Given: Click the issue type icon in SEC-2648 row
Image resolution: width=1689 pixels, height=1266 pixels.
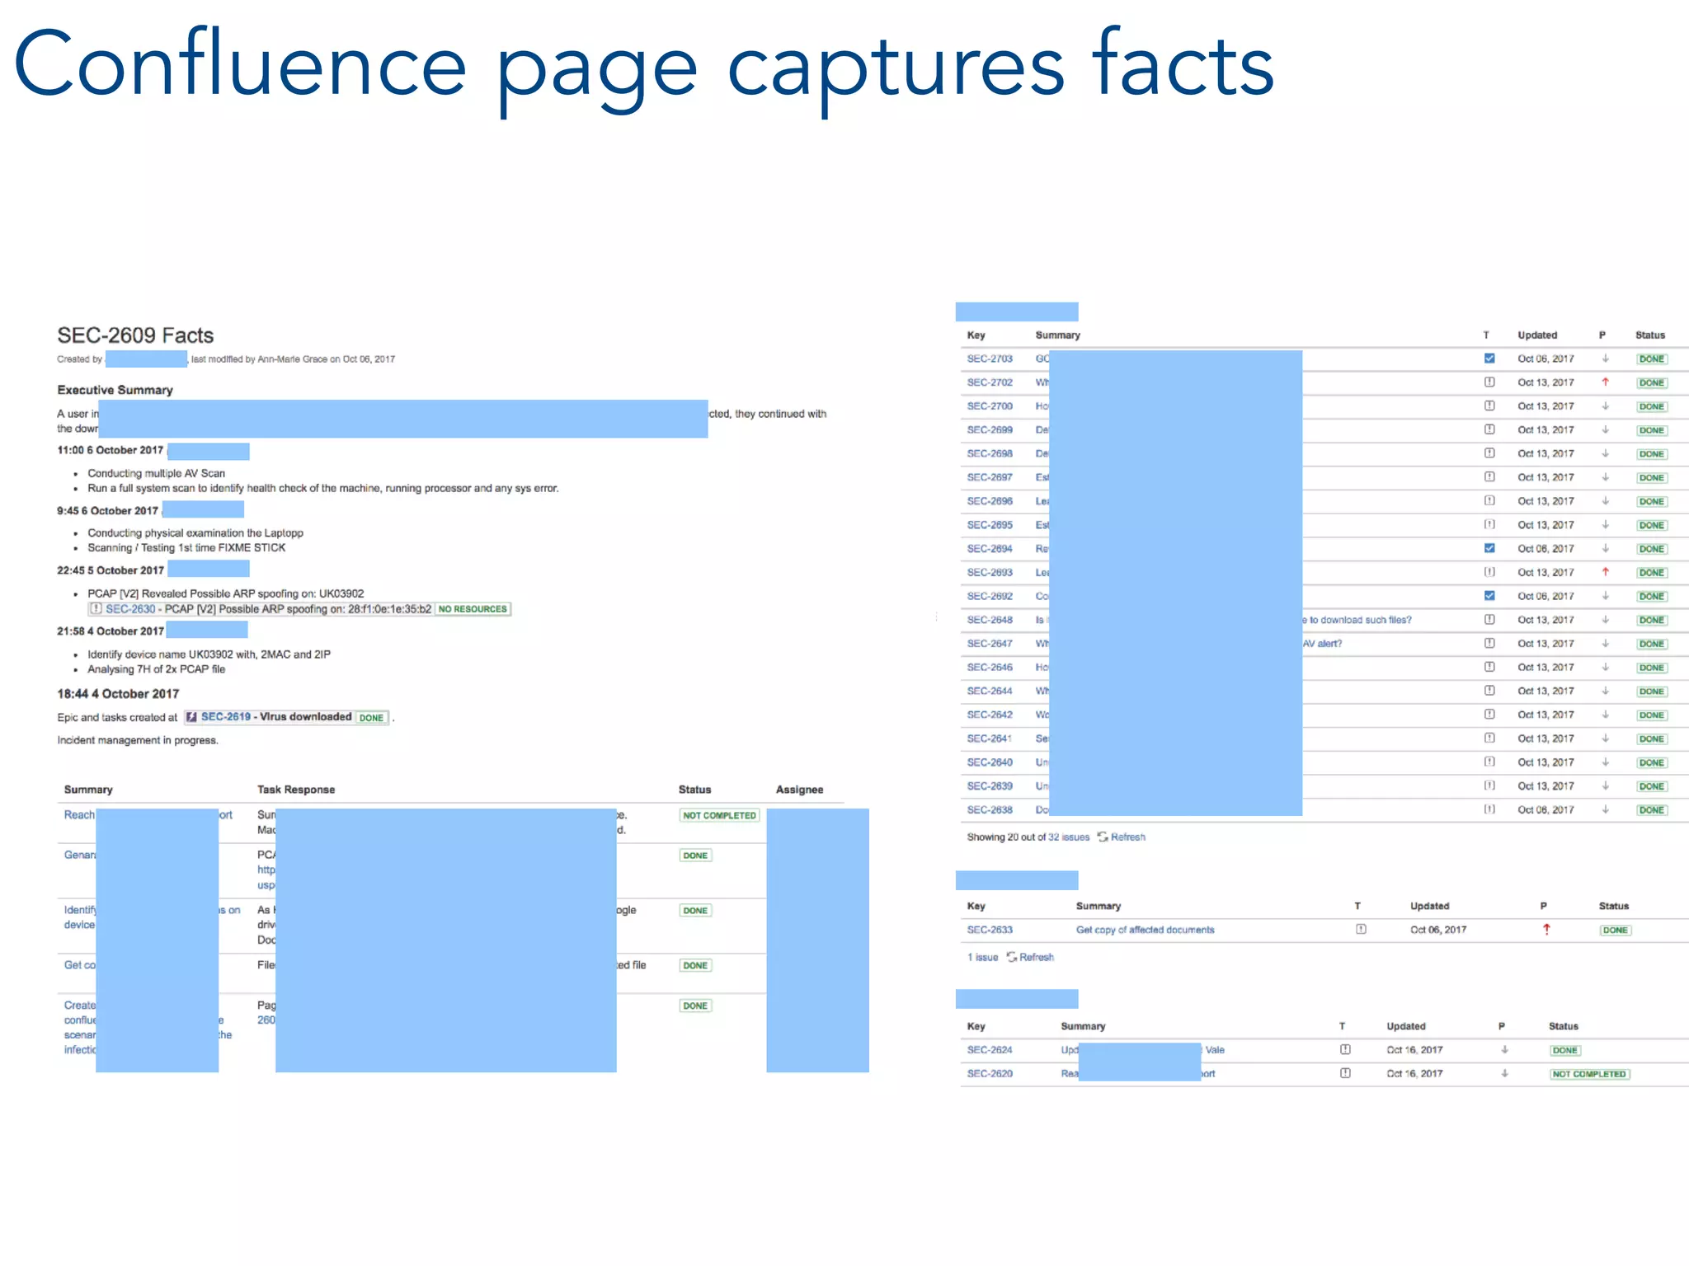Looking at the screenshot, I should [x=1489, y=620].
